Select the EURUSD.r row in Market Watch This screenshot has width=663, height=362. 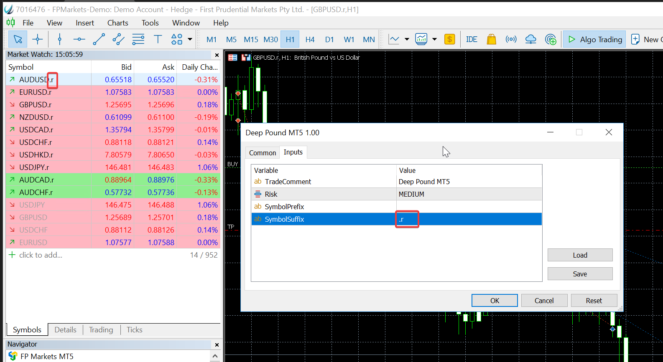[x=113, y=92]
